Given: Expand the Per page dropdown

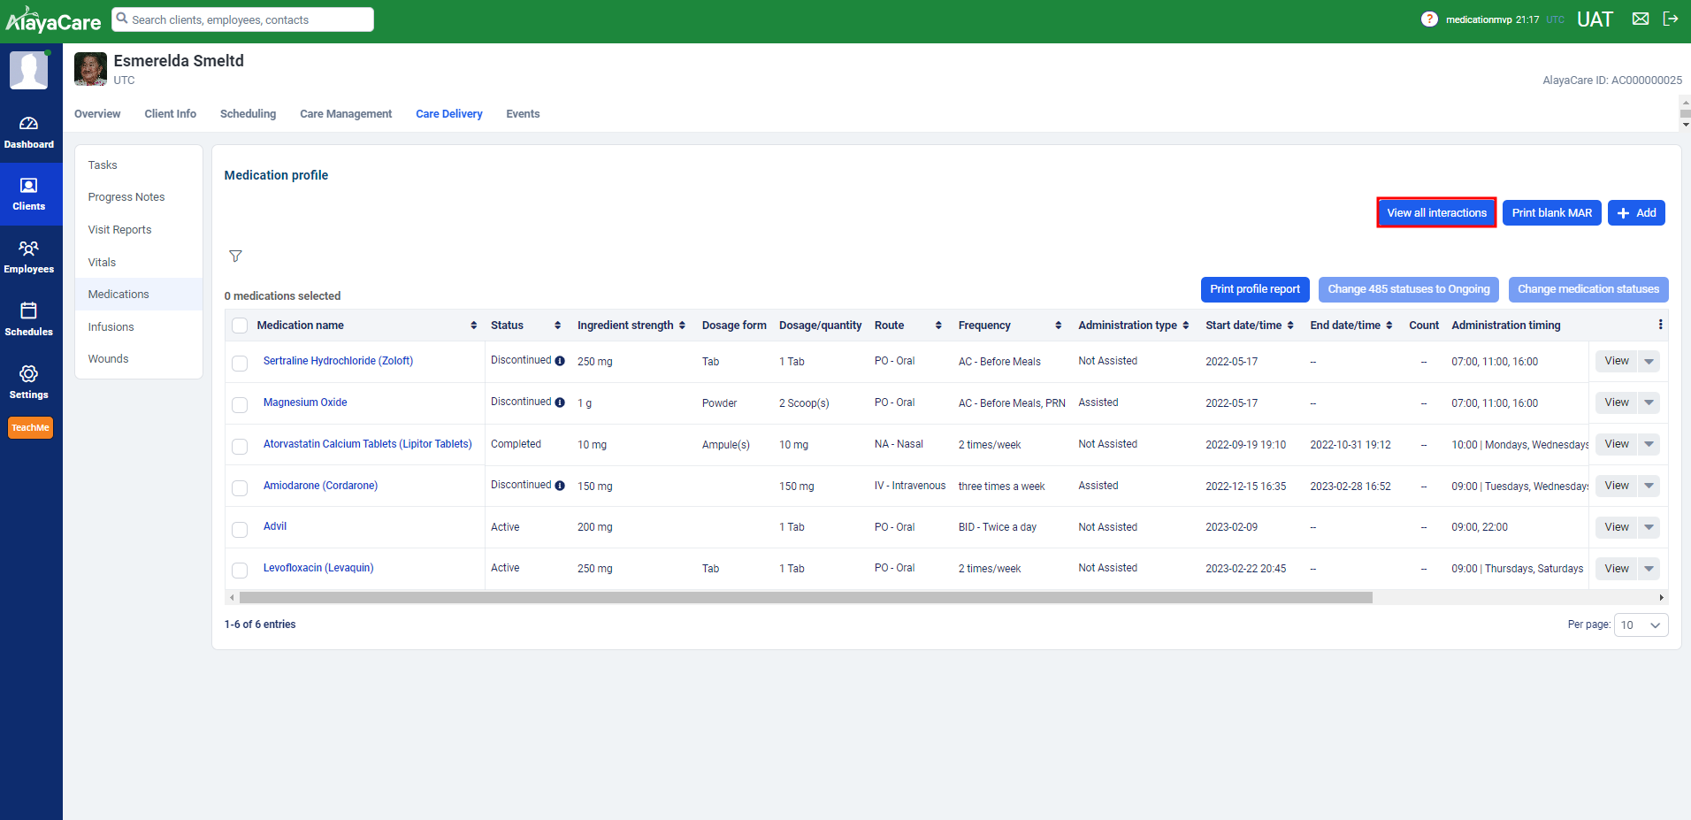Looking at the screenshot, I should point(1641,625).
